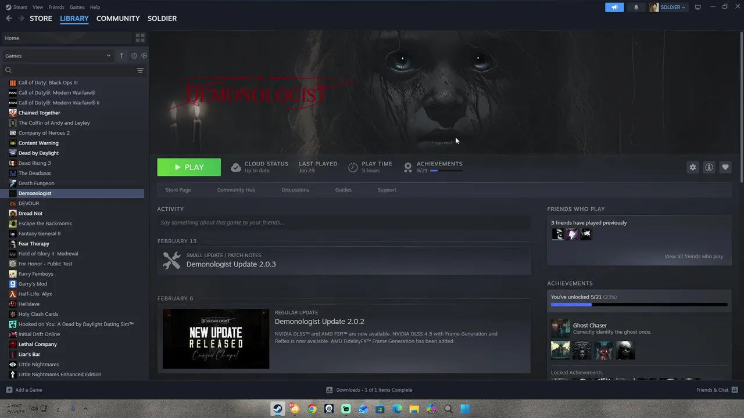Screen dimensions: 744x418
Task: Open New Update Released thumbnail
Action: (216, 339)
